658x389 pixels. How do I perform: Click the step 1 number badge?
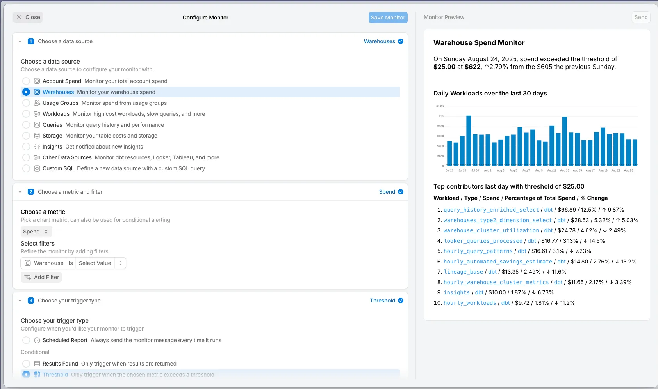[x=31, y=41]
